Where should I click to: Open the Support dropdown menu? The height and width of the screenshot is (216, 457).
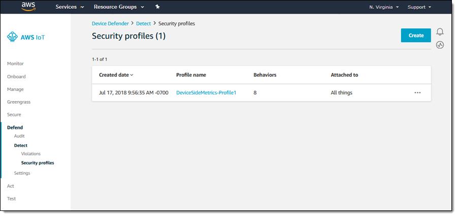[x=419, y=7]
